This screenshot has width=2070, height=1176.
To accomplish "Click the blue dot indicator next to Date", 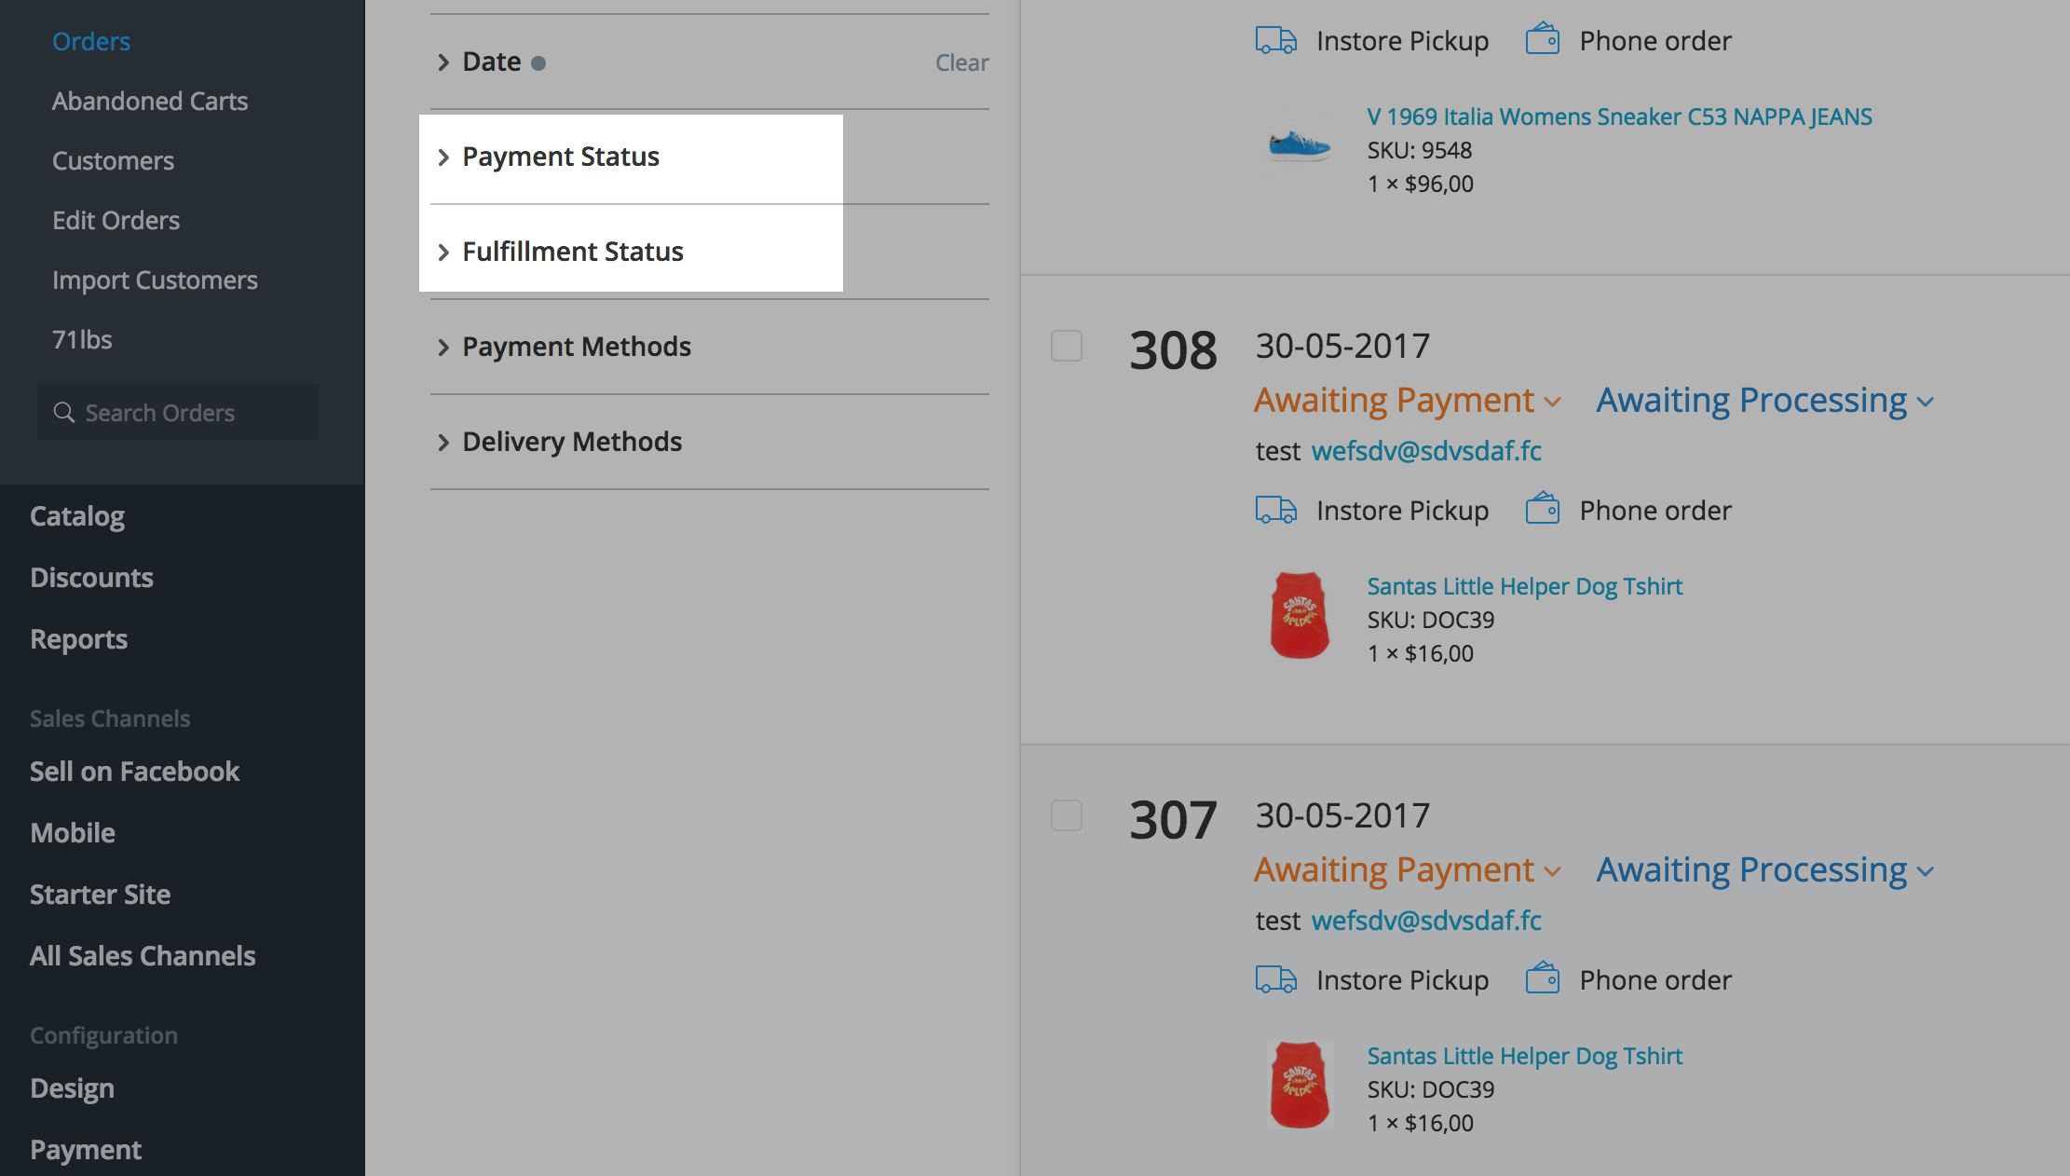I will pos(538,63).
